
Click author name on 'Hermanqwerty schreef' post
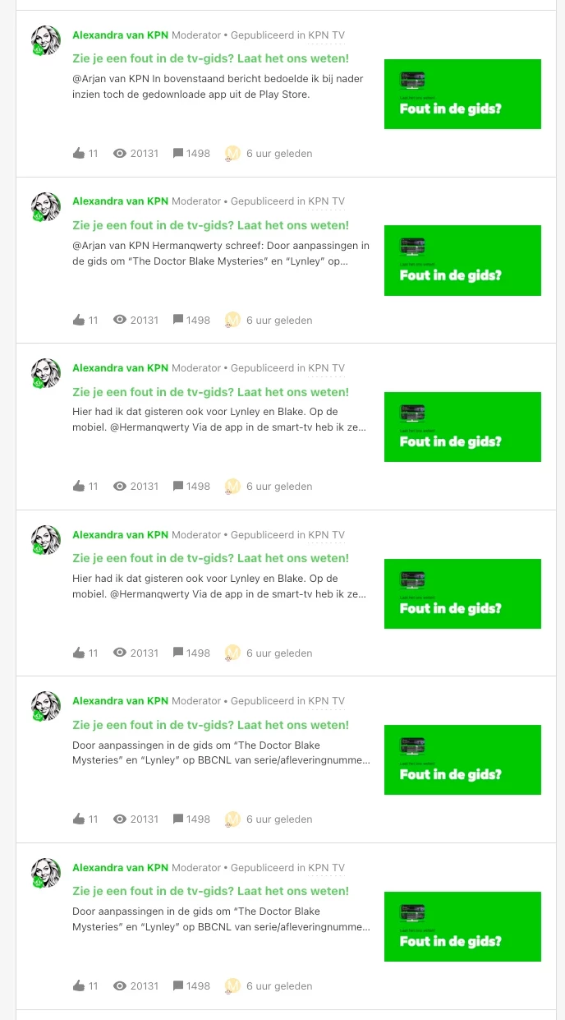click(120, 201)
